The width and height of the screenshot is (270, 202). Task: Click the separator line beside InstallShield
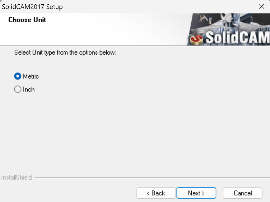[x=152, y=178]
